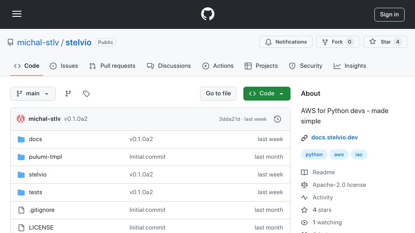Fork this repository
This screenshot has height=233, width=415.
click(x=338, y=42)
